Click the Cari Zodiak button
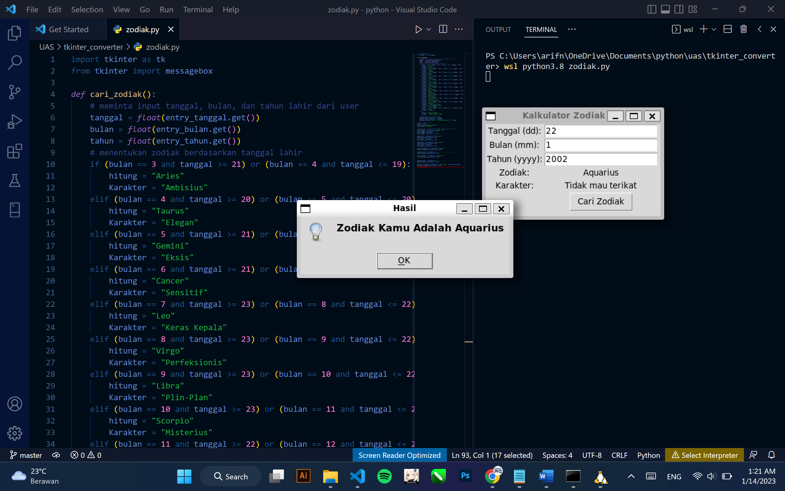The height and width of the screenshot is (491, 785). (x=601, y=201)
